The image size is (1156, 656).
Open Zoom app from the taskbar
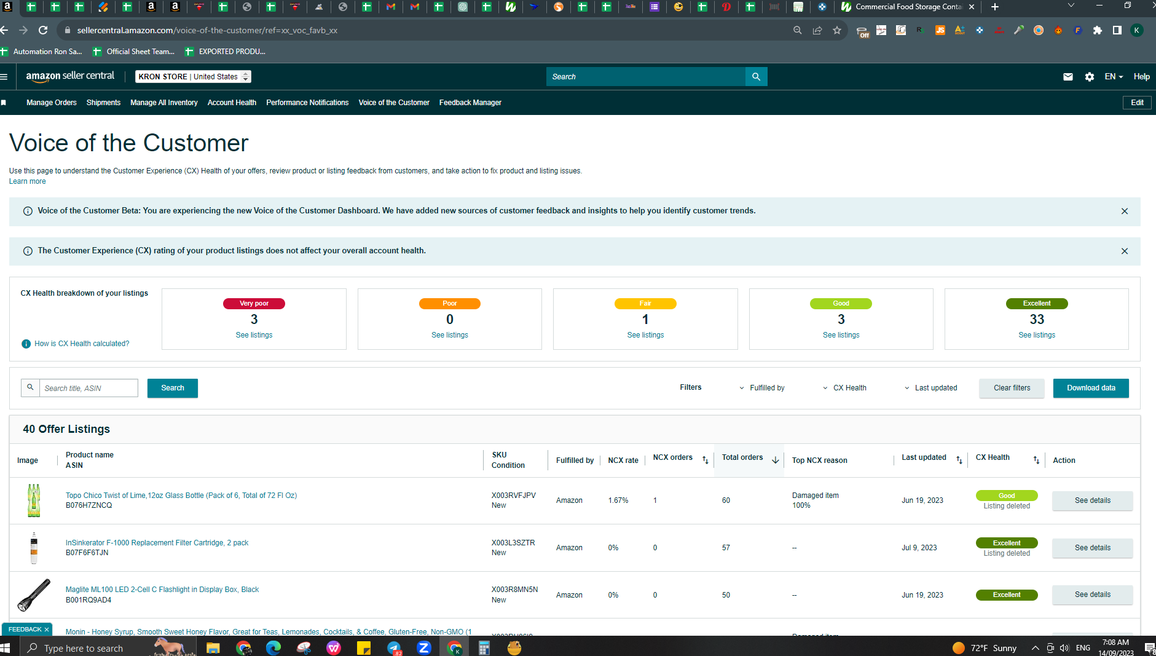(x=424, y=647)
